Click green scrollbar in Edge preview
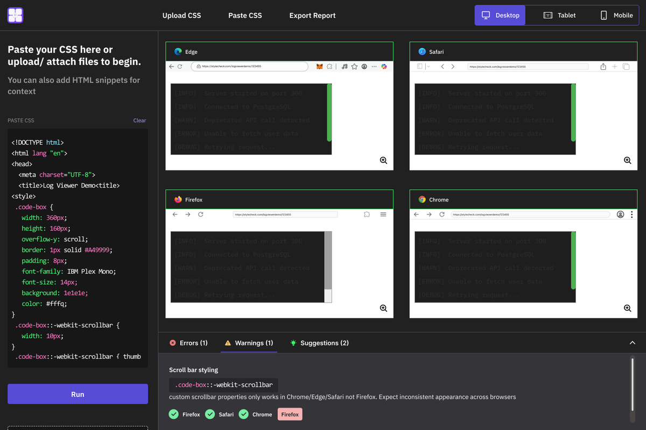Image resolution: width=646 pixels, height=430 pixels. point(329,113)
